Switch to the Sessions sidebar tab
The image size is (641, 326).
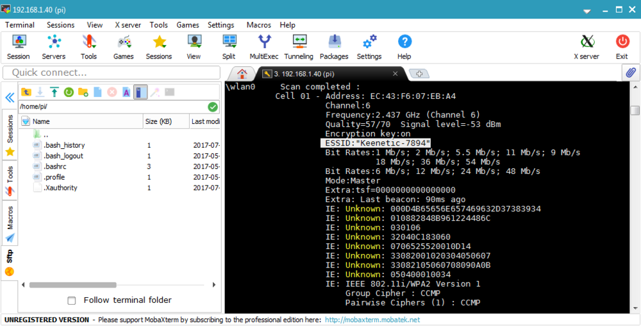[10, 135]
